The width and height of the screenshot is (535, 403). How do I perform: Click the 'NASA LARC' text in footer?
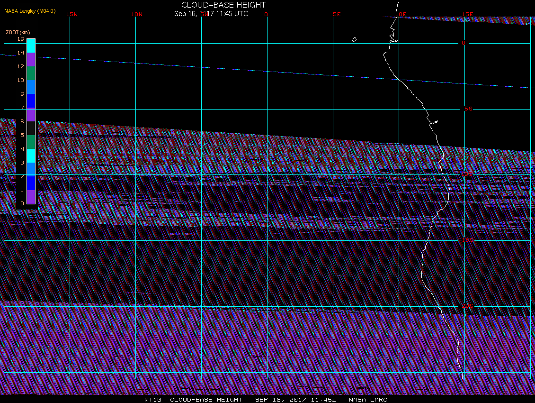[x=368, y=399]
